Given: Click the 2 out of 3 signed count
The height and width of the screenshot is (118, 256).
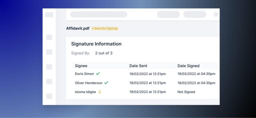Looking at the screenshot, I should pyautogui.click(x=103, y=53).
